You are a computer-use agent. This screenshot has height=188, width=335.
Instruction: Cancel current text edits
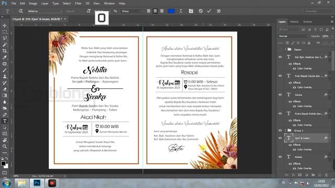tap(200, 11)
